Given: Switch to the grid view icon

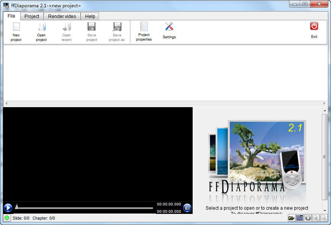Looking at the screenshot, I should coord(300,218).
